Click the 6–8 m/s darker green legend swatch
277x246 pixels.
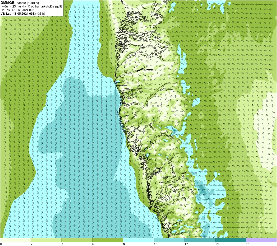pos(107,240)
